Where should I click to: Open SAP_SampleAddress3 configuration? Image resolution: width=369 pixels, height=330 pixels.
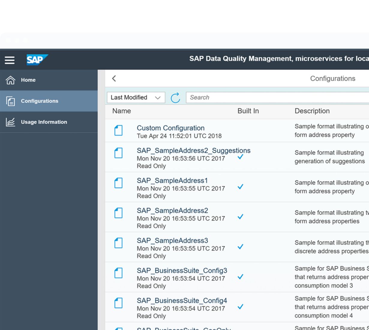(x=172, y=241)
